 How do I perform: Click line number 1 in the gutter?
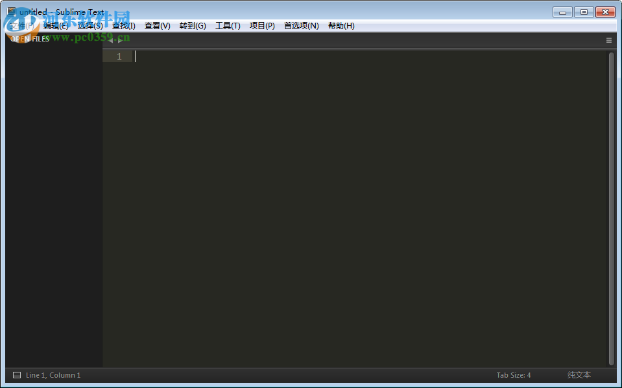(x=119, y=56)
